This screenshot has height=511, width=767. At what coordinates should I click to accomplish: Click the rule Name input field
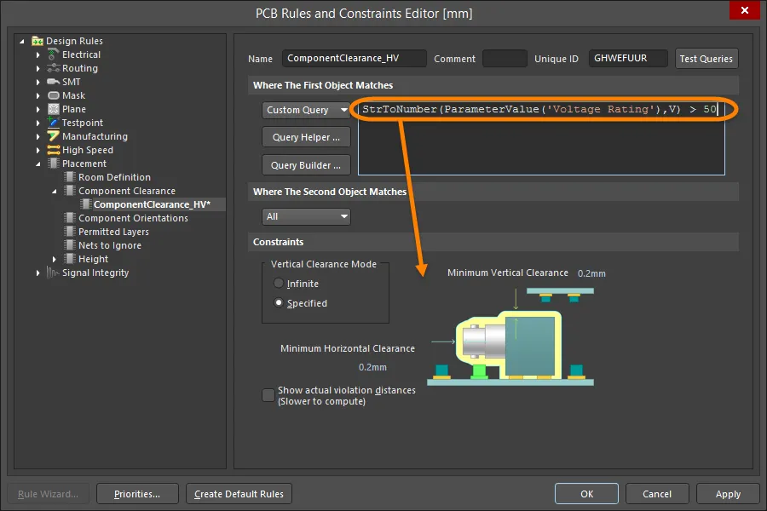click(353, 59)
